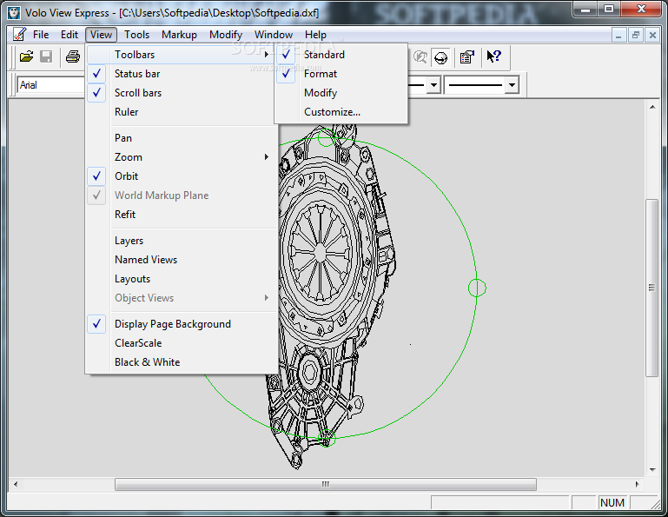The image size is (668, 517).
Task: Uncheck the Format toolbar option
Action: (x=341, y=74)
